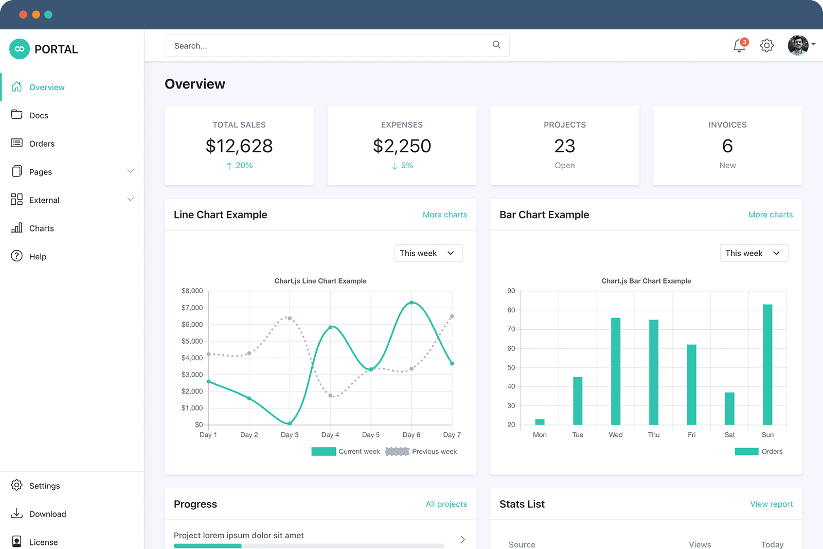Toggle 'Current week' legend swatch
The height and width of the screenshot is (549, 823).
[x=324, y=452]
